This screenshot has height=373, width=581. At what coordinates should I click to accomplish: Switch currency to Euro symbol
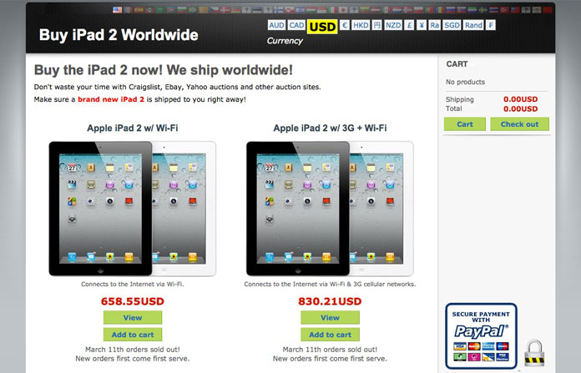344,25
